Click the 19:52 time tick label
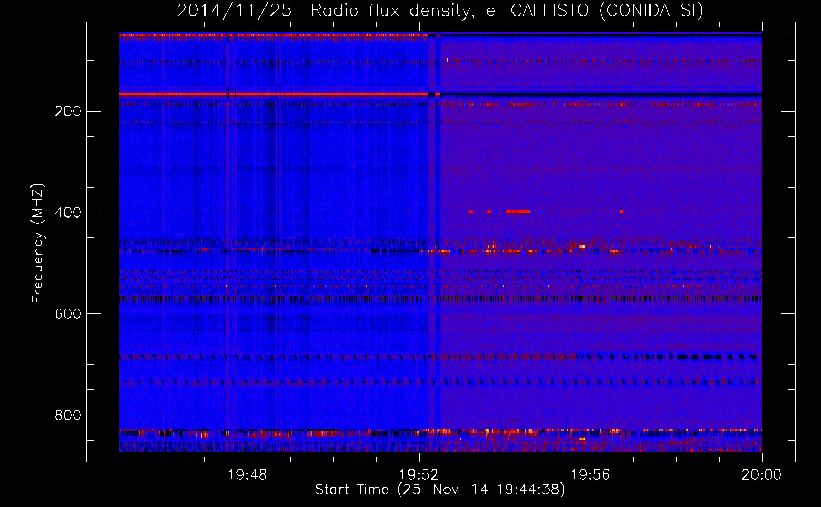 click(419, 475)
